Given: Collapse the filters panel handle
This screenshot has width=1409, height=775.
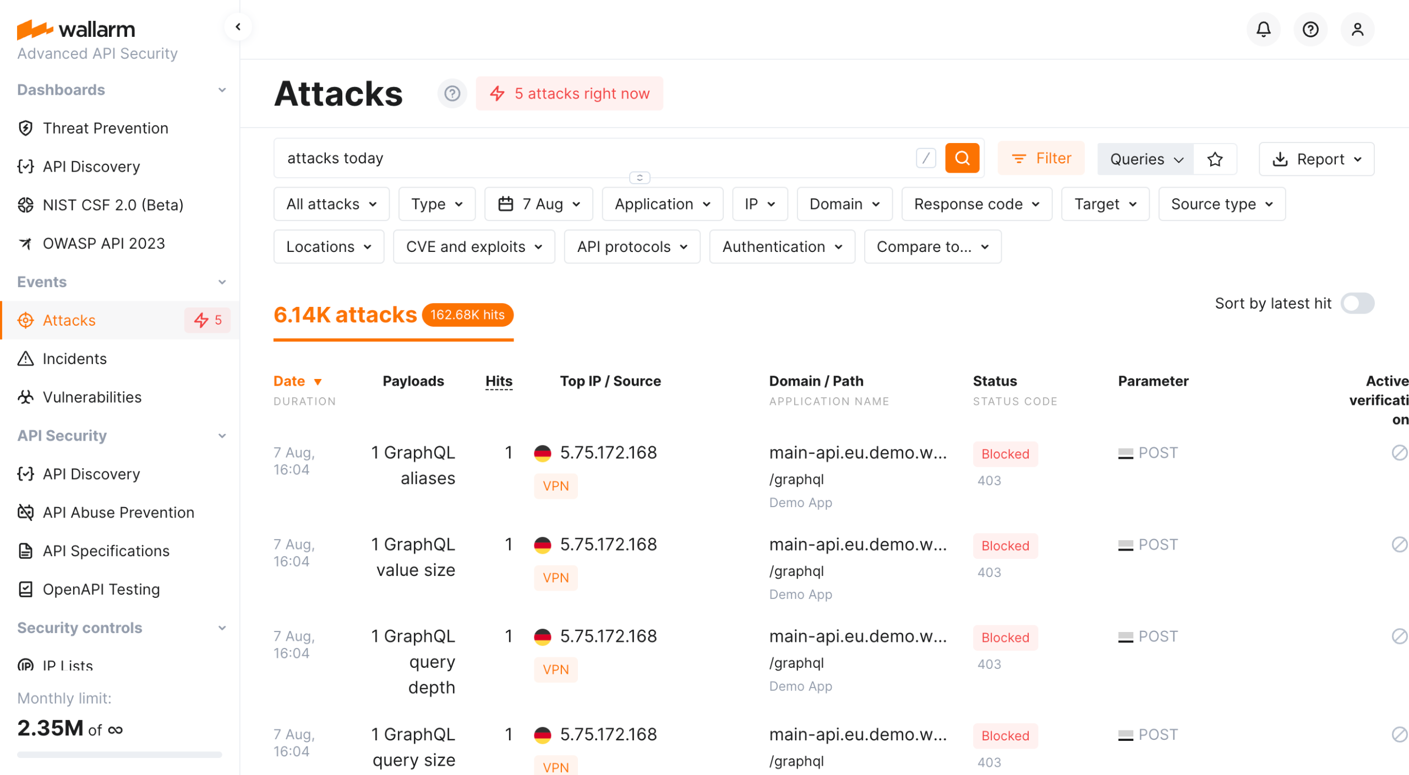Looking at the screenshot, I should click(x=639, y=178).
